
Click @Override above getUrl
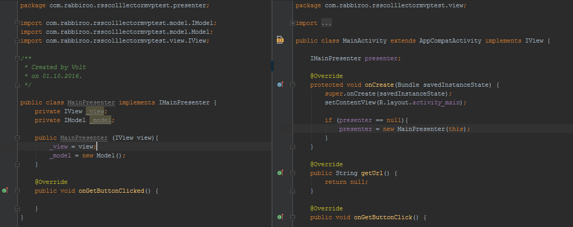327,164
